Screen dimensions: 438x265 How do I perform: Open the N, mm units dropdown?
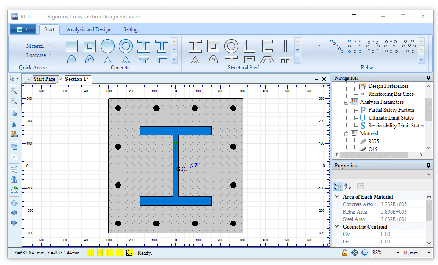pyautogui.click(x=428, y=253)
